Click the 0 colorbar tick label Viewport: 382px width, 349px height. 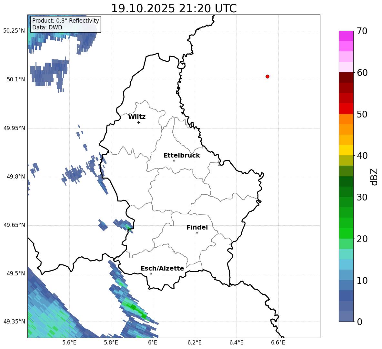tap(360, 322)
